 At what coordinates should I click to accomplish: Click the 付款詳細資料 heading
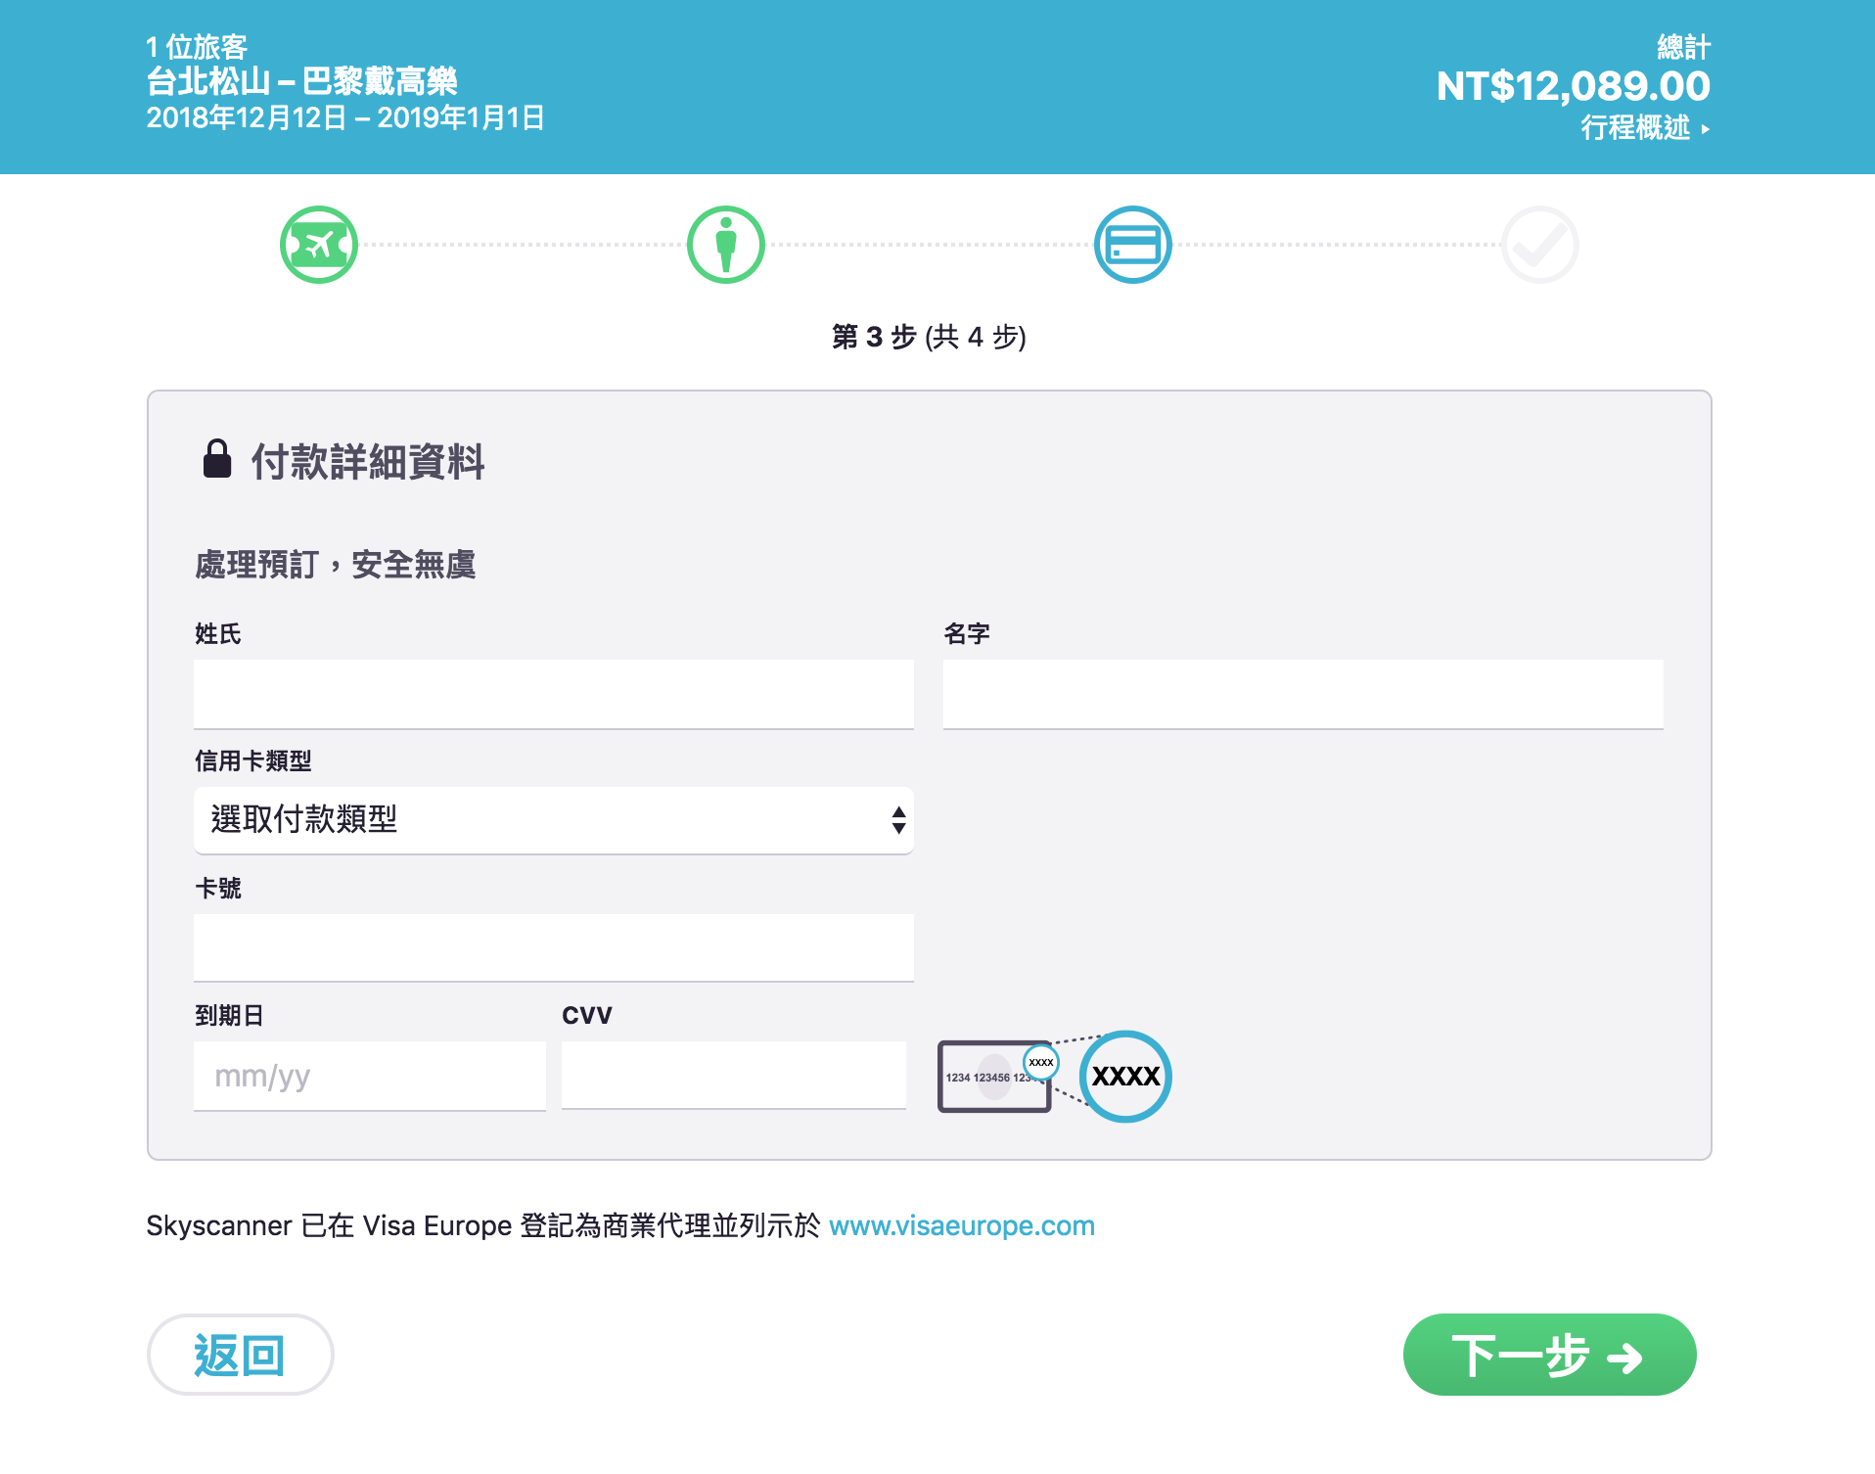coord(369,461)
